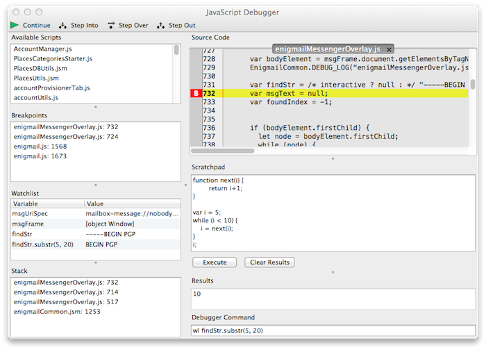
Task: Click line number 736 in gutter
Action: coord(209,128)
